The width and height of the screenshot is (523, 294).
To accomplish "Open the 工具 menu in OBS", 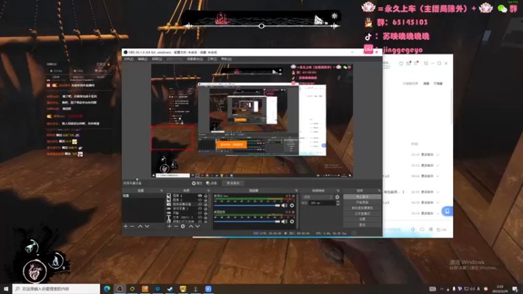I will [212, 59].
